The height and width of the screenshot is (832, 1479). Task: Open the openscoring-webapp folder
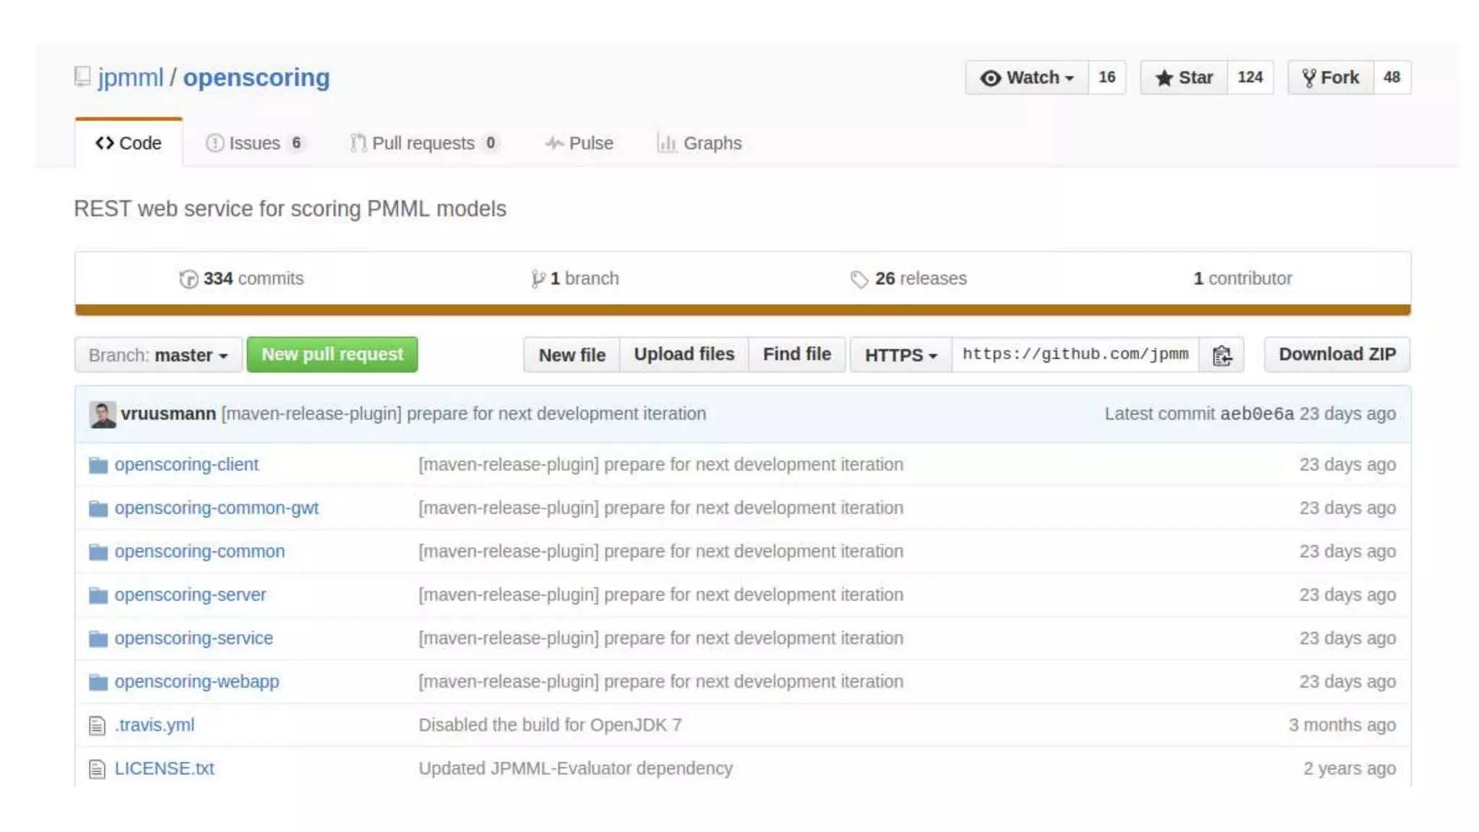pyautogui.click(x=196, y=682)
